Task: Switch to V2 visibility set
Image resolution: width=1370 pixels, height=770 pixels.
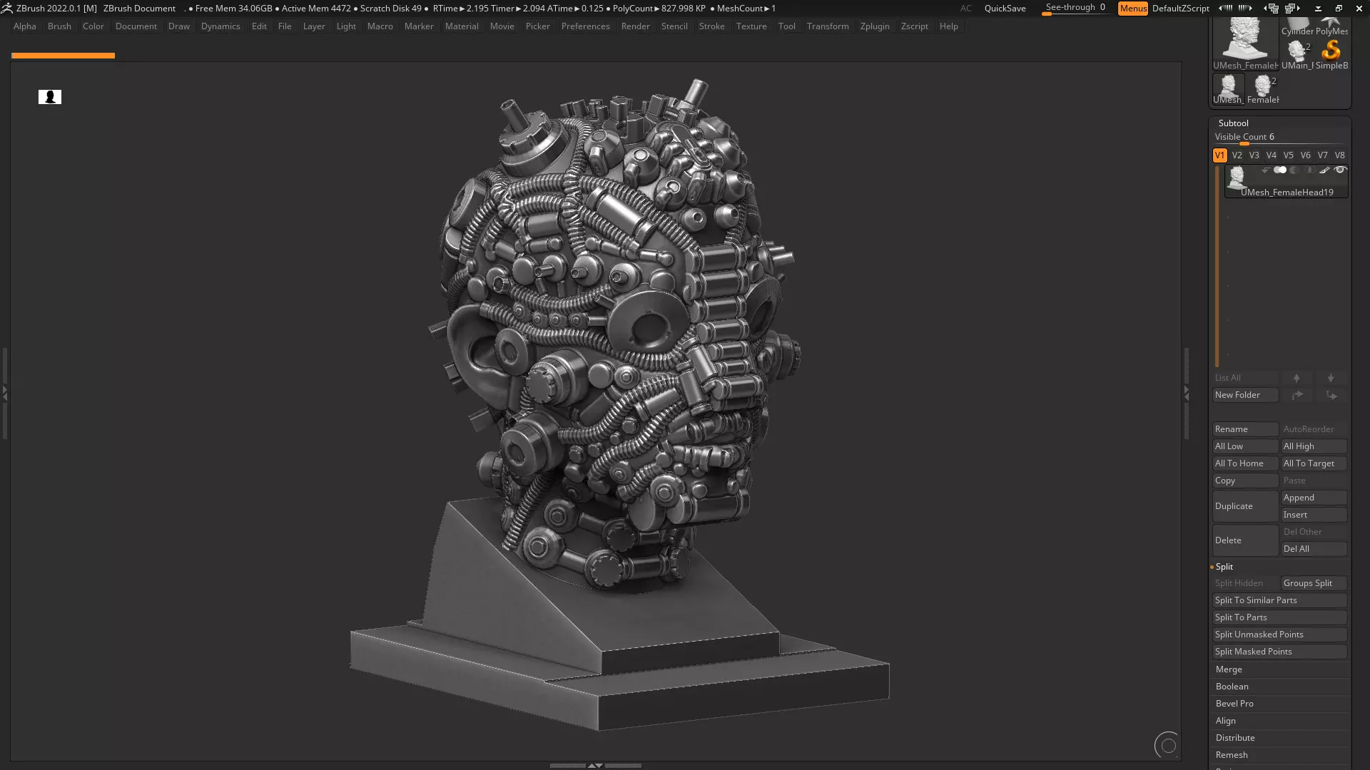Action: [1237, 155]
